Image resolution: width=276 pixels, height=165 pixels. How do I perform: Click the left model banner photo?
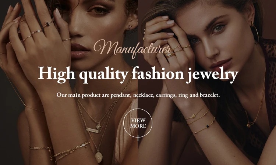point(69,82)
